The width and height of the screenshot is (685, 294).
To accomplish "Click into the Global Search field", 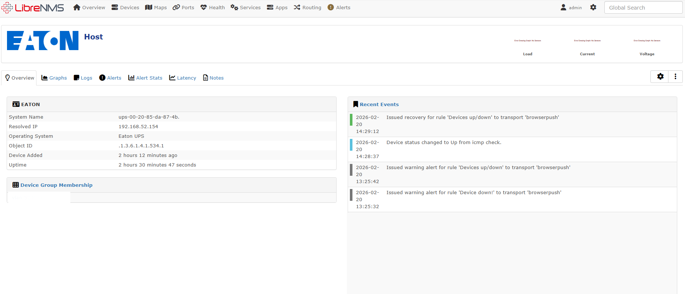I will (x=643, y=8).
